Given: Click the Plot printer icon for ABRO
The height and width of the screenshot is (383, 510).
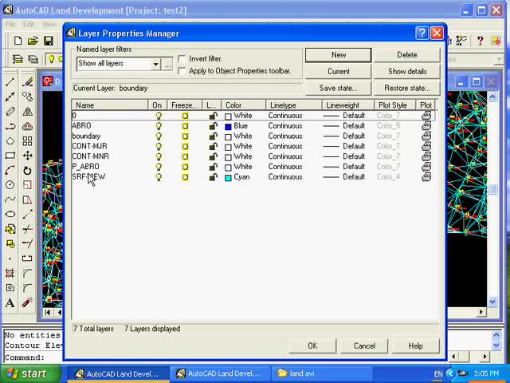Looking at the screenshot, I should [426, 126].
